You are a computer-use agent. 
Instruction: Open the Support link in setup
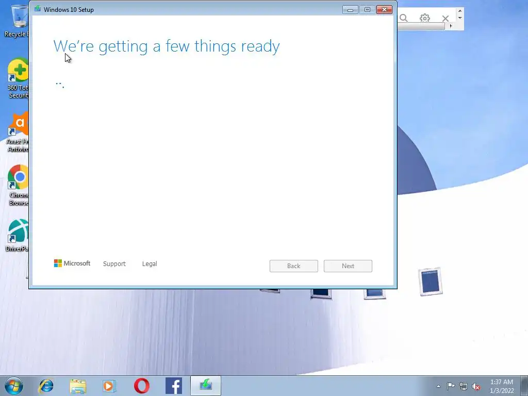tap(114, 263)
